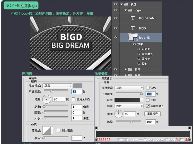
Task: Click inner shadow 角度 field 90
Action: 59,99
